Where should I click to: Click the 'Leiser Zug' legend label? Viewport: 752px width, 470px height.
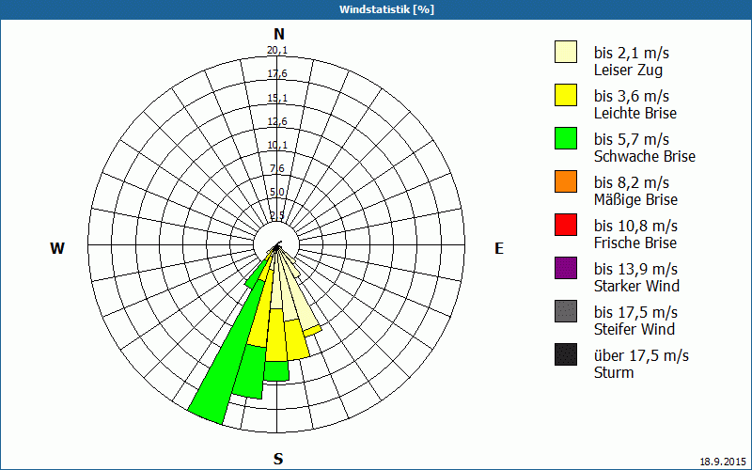coord(628,70)
